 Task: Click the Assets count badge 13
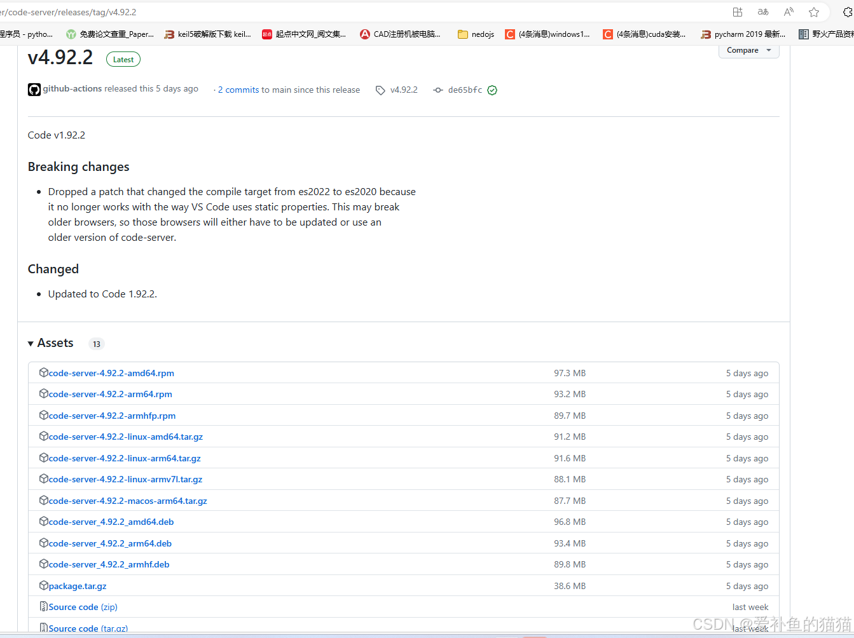(97, 344)
